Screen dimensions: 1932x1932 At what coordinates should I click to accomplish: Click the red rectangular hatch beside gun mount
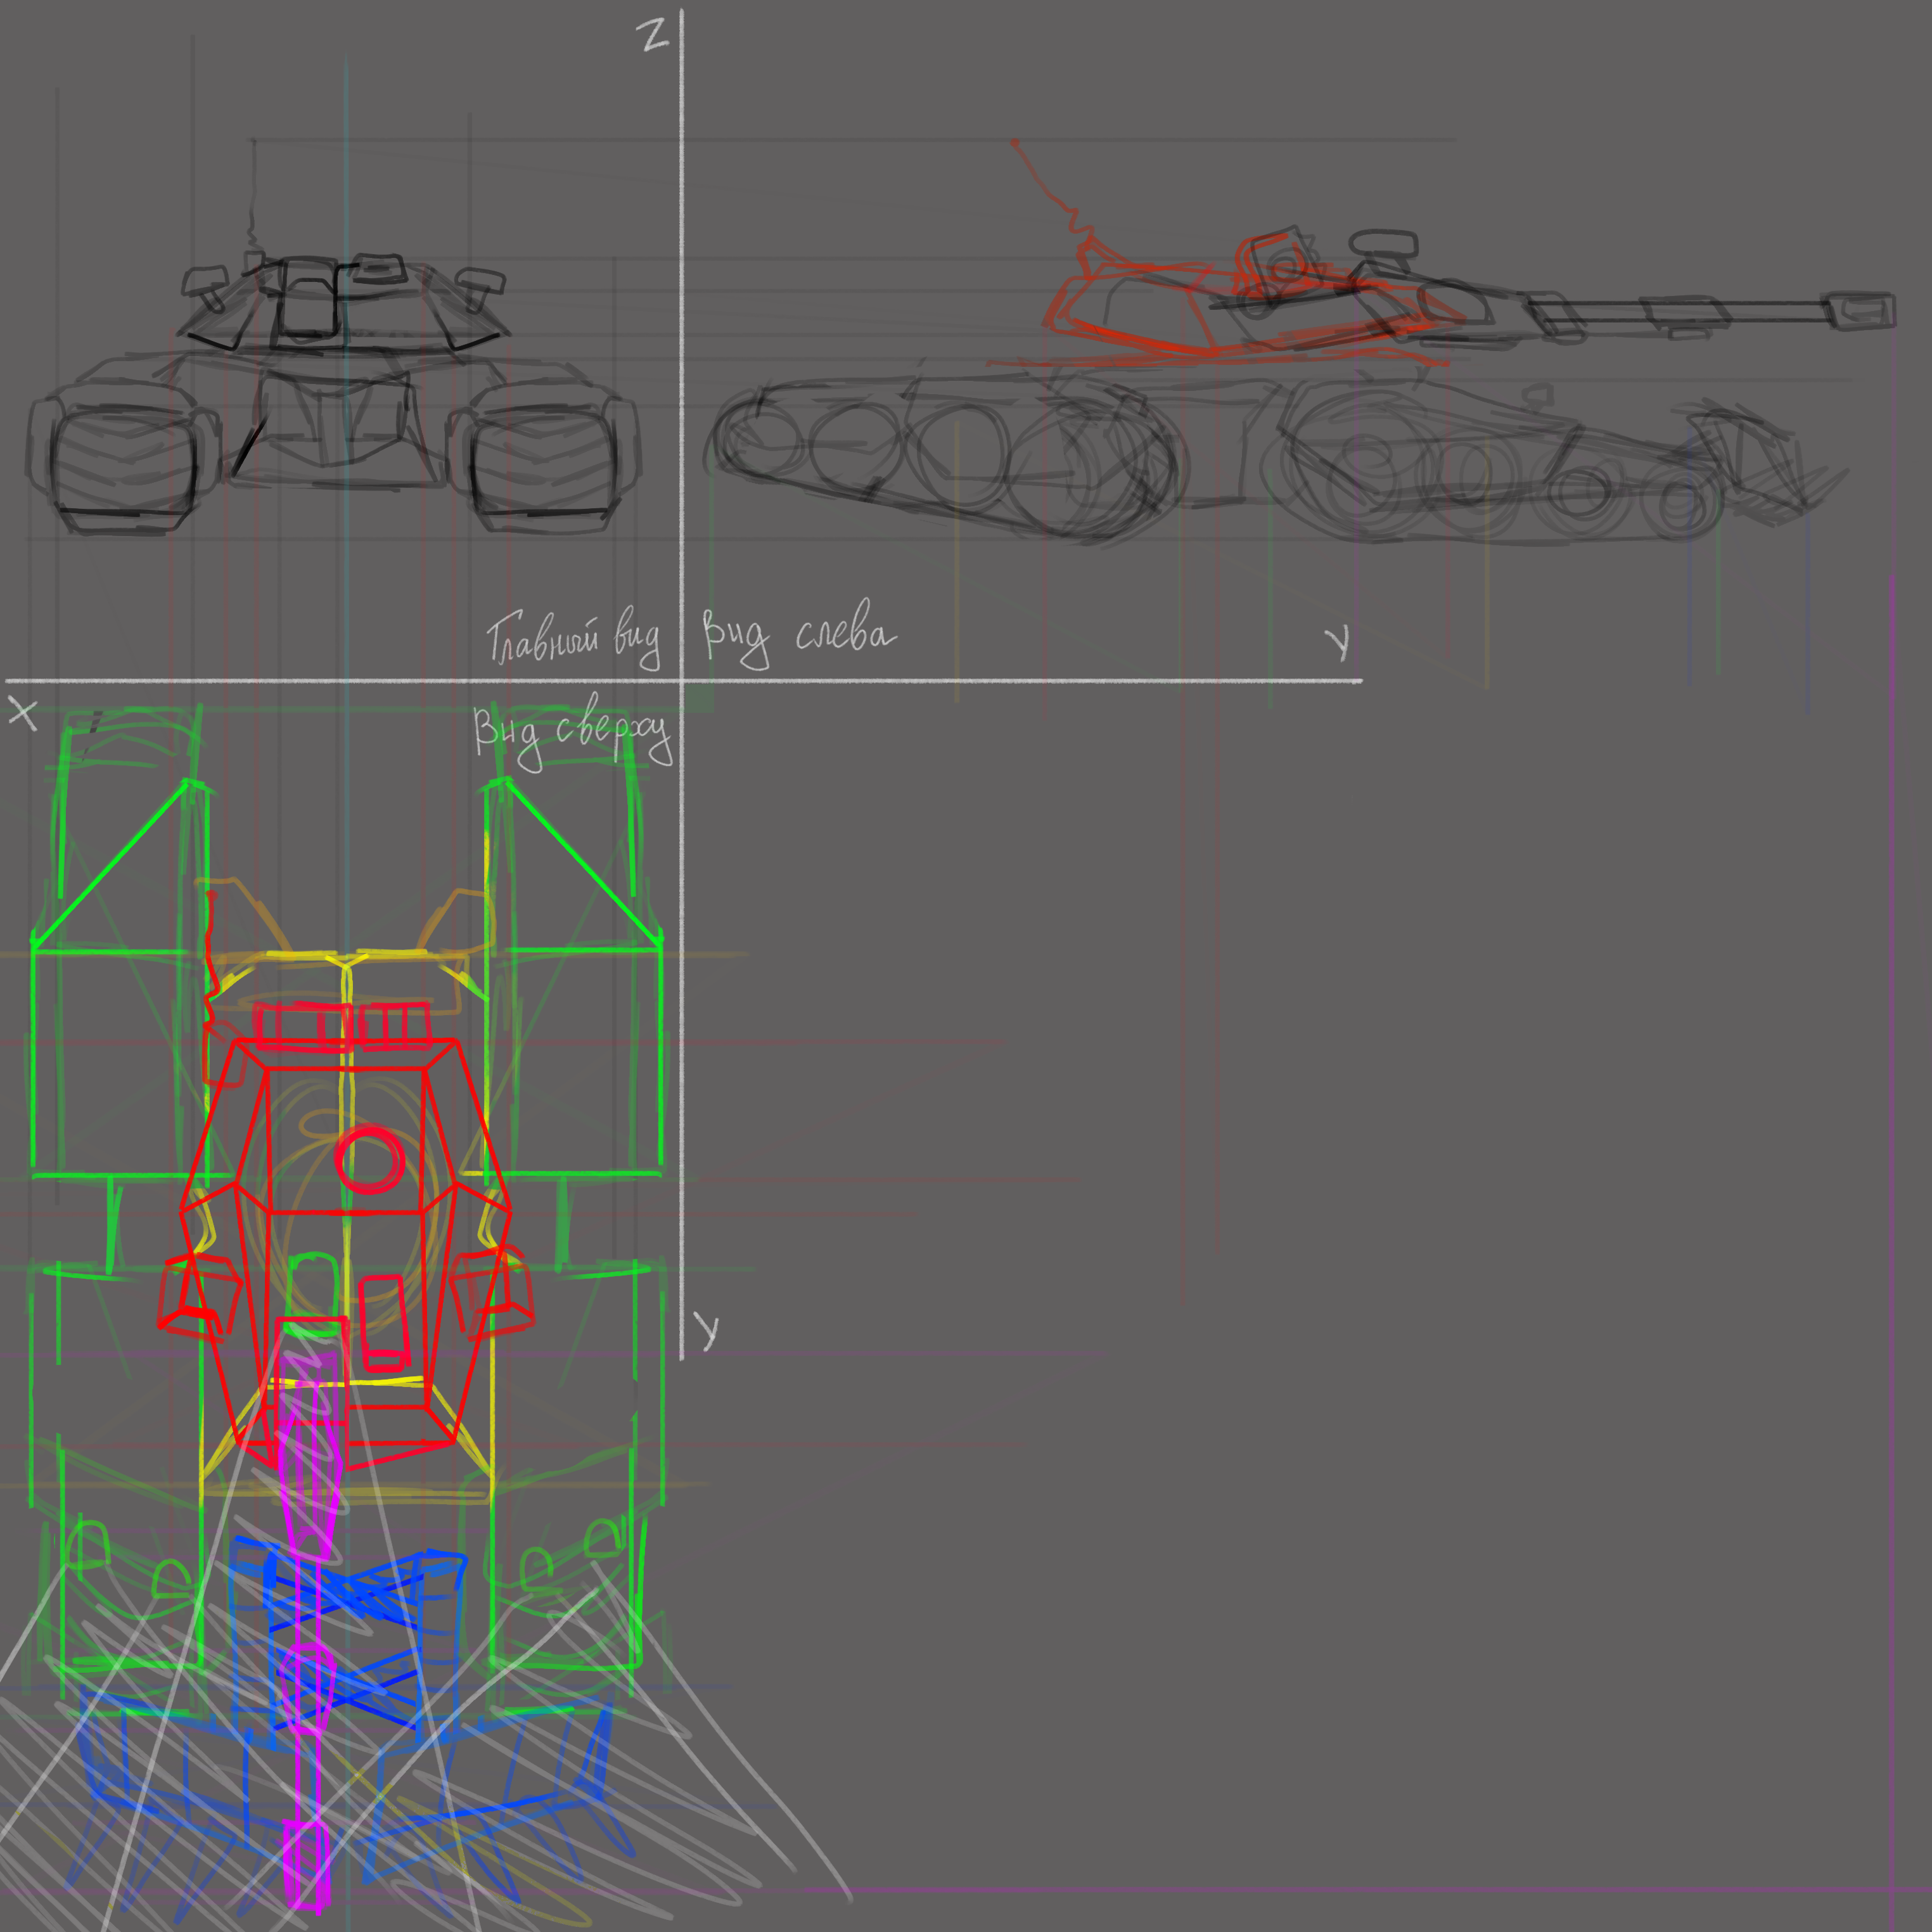[383, 1323]
